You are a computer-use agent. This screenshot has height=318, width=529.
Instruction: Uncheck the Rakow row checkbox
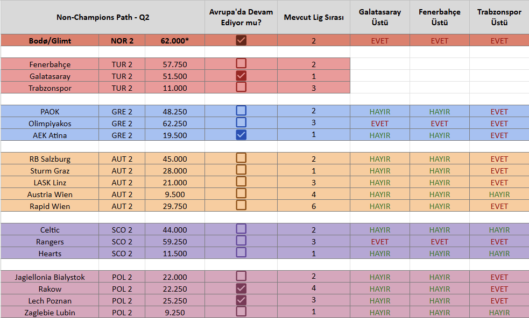(x=241, y=288)
